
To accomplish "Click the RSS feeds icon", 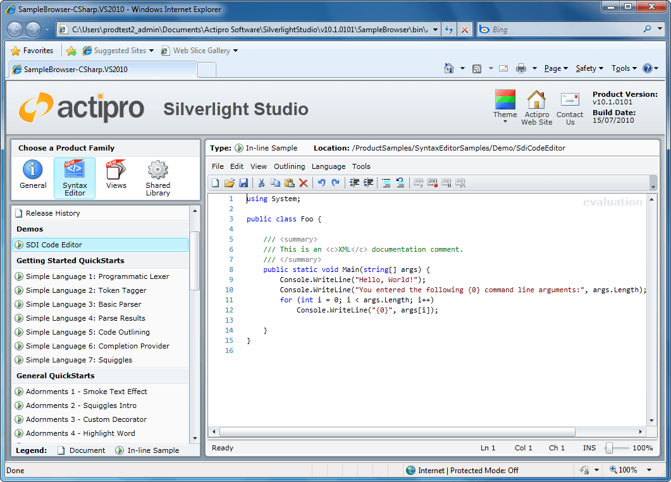I will [477, 68].
